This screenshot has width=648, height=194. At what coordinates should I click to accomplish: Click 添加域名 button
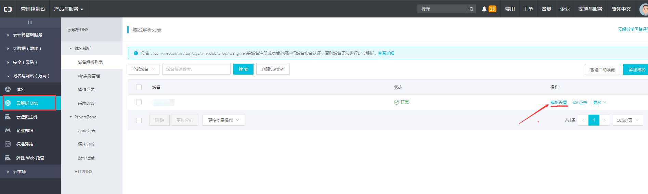coord(636,69)
